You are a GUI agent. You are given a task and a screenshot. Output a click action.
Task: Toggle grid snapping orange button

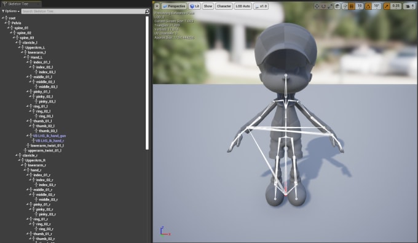[x=352, y=6]
